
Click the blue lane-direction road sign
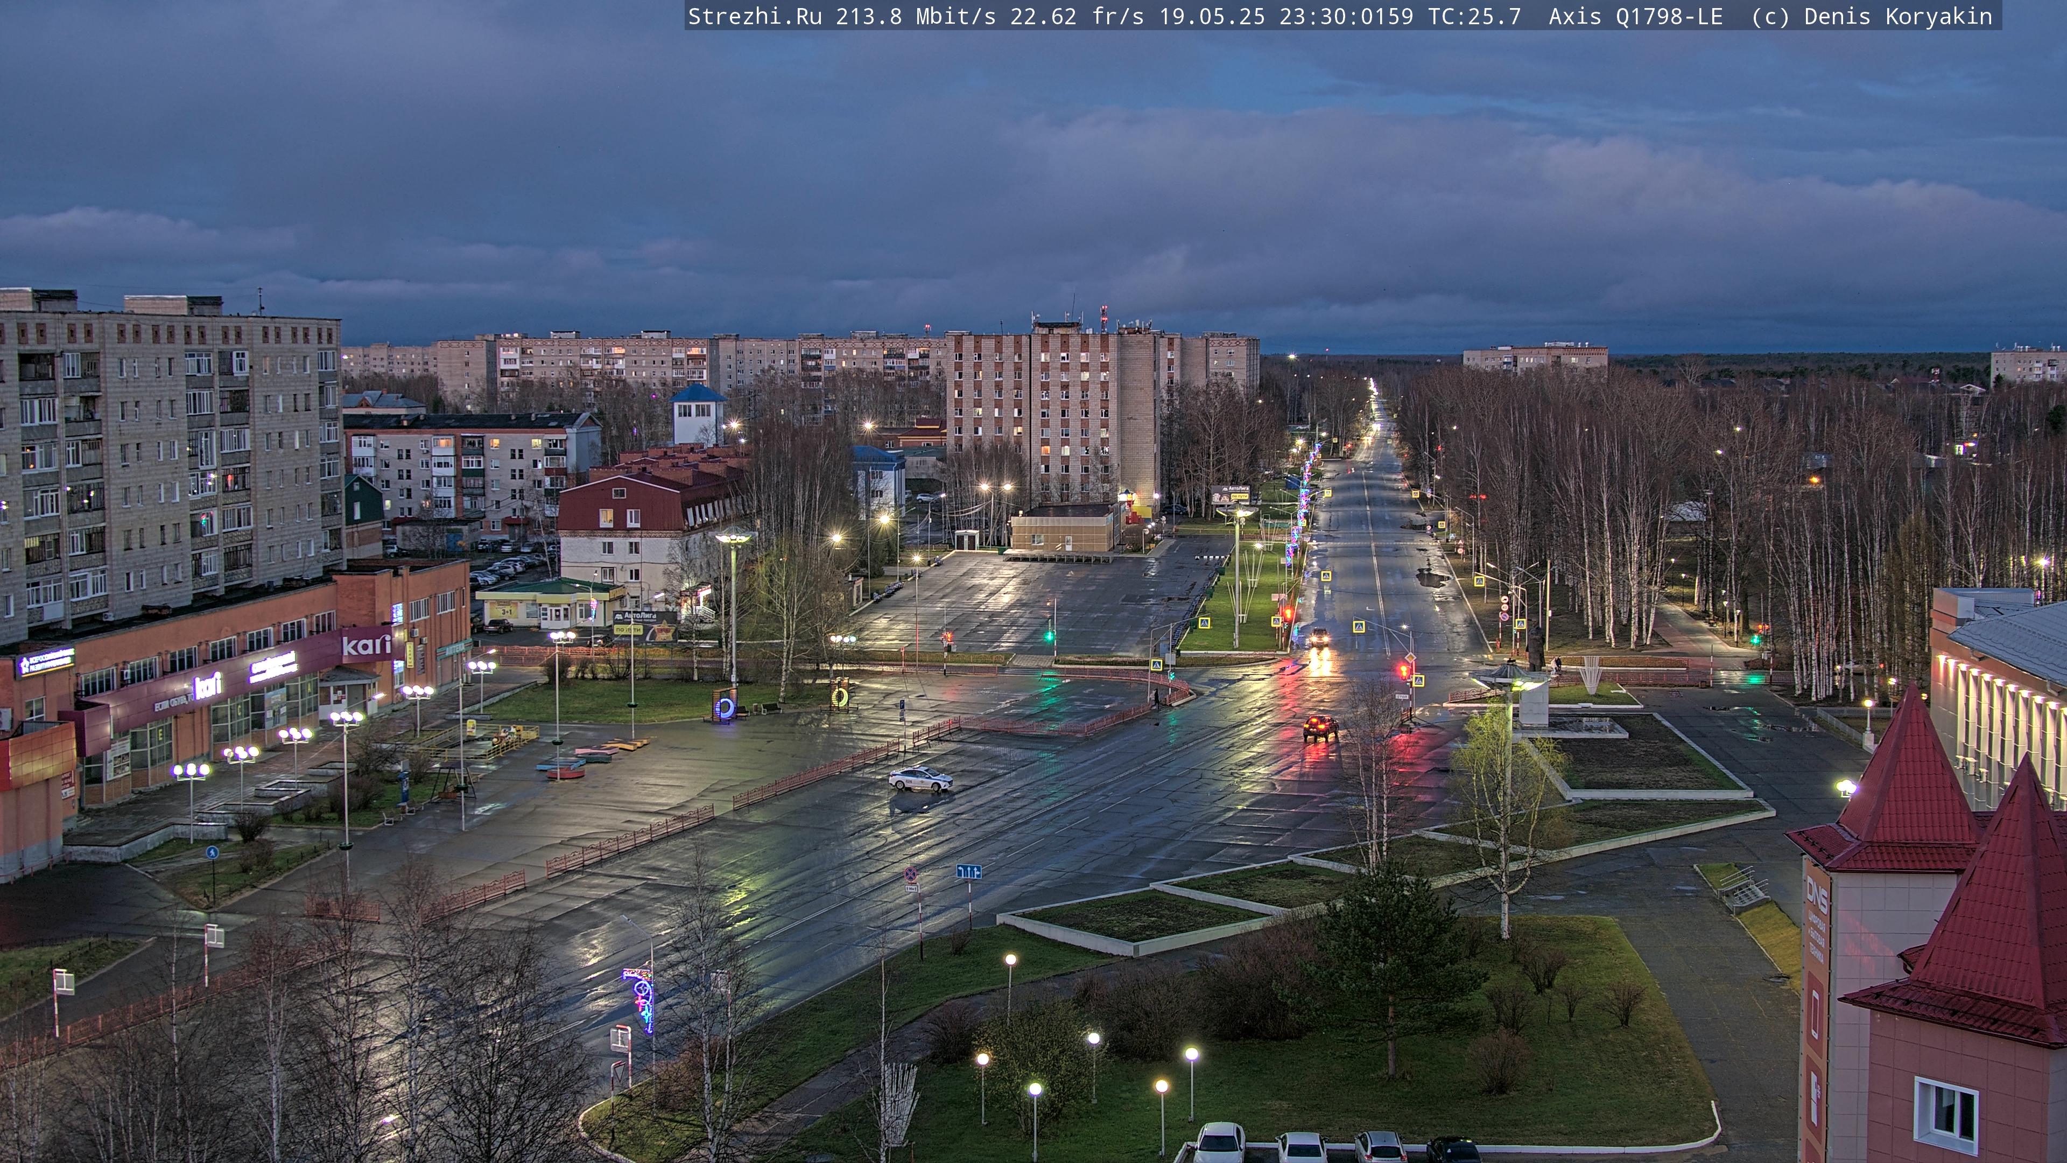(x=968, y=871)
